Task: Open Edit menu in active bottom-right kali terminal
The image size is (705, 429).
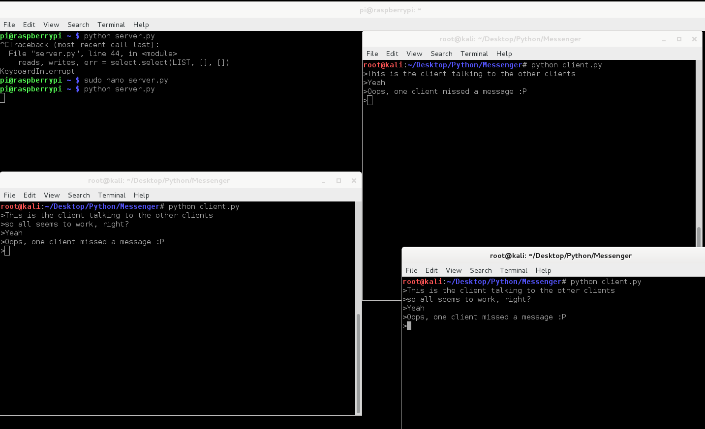Action: pyautogui.click(x=431, y=270)
